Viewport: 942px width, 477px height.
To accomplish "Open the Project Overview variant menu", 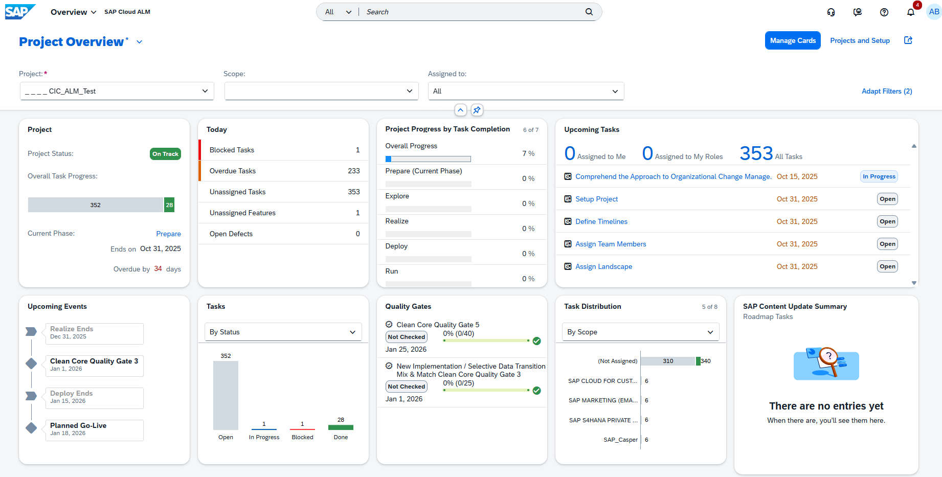I will [139, 42].
